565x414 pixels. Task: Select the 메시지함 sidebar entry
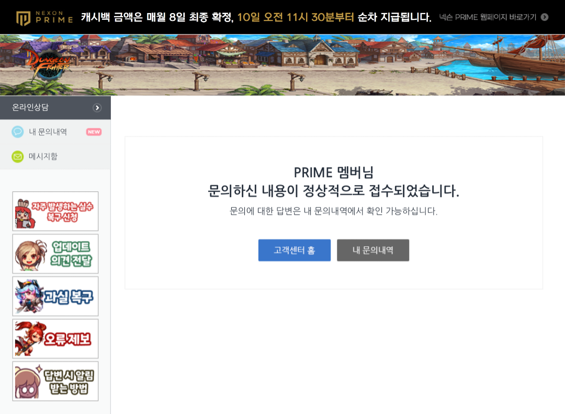(x=55, y=157)
